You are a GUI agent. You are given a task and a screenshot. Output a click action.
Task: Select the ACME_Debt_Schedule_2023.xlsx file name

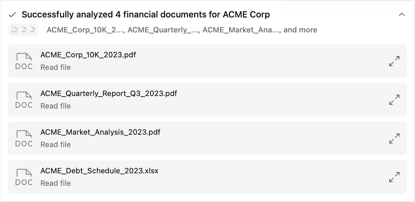(99, 171)
